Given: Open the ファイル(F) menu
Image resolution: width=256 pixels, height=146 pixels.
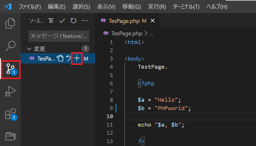Looking at the screenshot, I should (x=30, y=7).
